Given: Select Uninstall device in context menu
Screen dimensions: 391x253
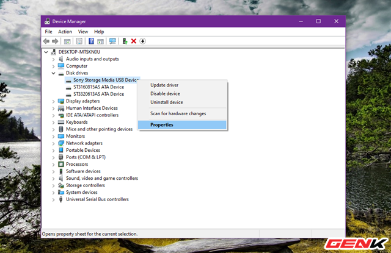Looking at the screenshot, I should [166, 102].
